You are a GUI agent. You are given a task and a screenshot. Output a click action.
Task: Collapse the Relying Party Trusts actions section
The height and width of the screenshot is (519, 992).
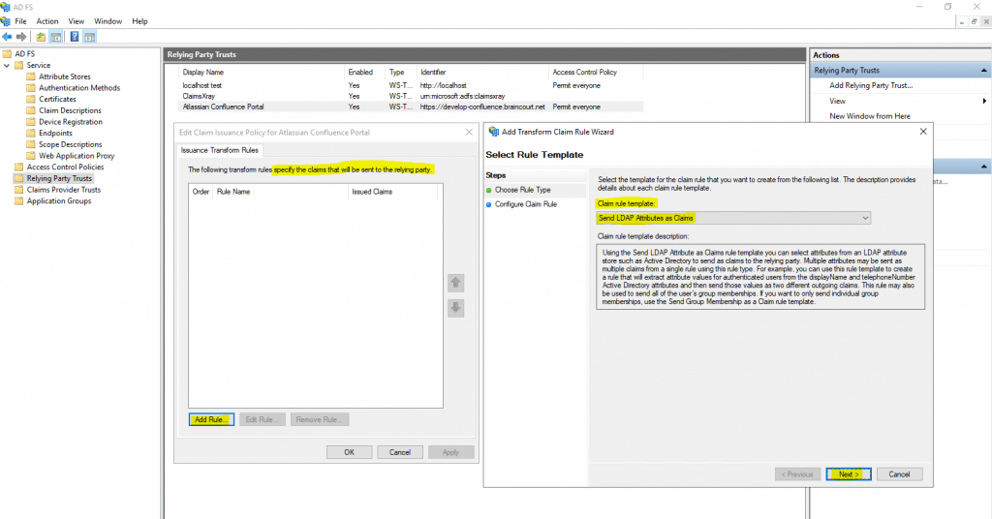984,70
